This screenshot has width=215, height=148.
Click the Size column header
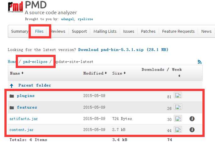click(x=117, y=73)
